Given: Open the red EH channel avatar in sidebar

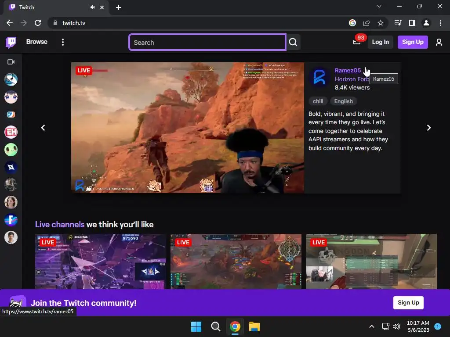Looking at the screenshot, I should point(11,132).
